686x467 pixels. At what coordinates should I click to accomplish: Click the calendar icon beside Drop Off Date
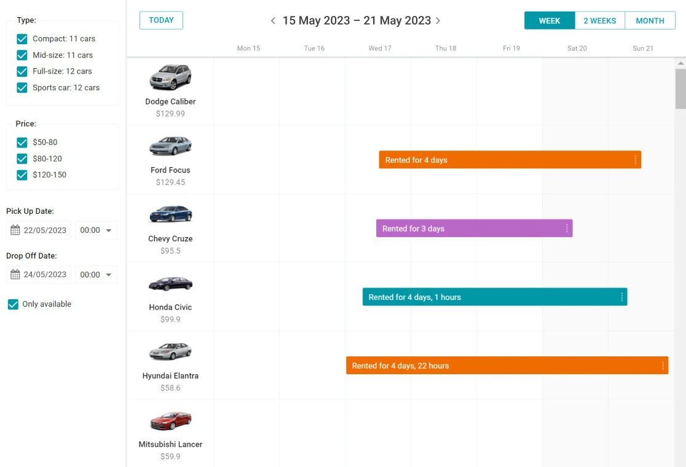15,274
